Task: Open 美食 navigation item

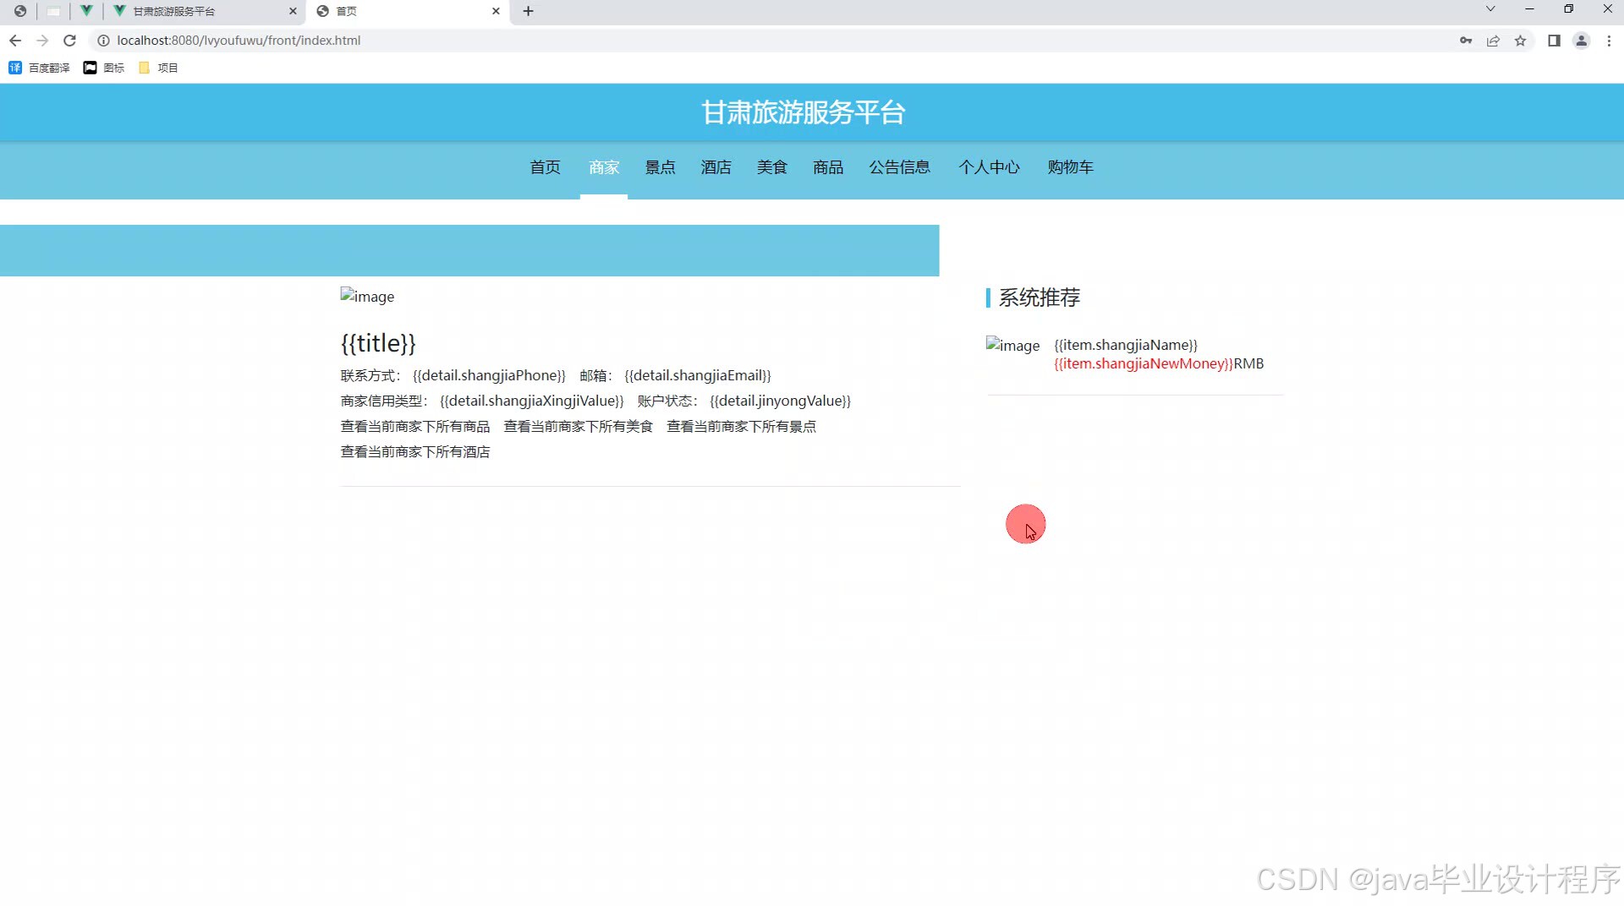Action: (771, 167)
